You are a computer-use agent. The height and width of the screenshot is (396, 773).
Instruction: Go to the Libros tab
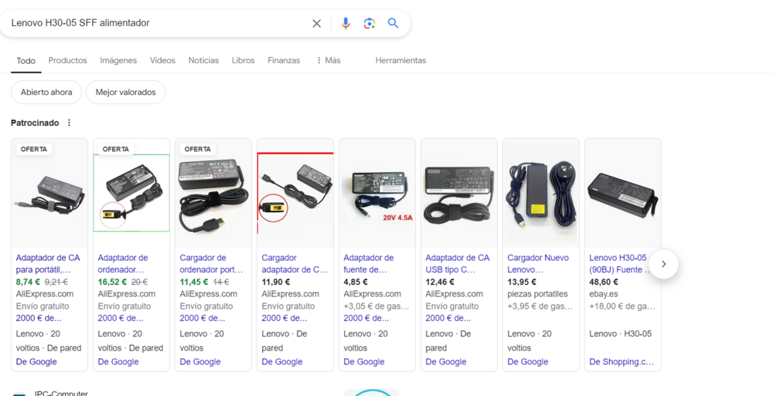(243, 60)
